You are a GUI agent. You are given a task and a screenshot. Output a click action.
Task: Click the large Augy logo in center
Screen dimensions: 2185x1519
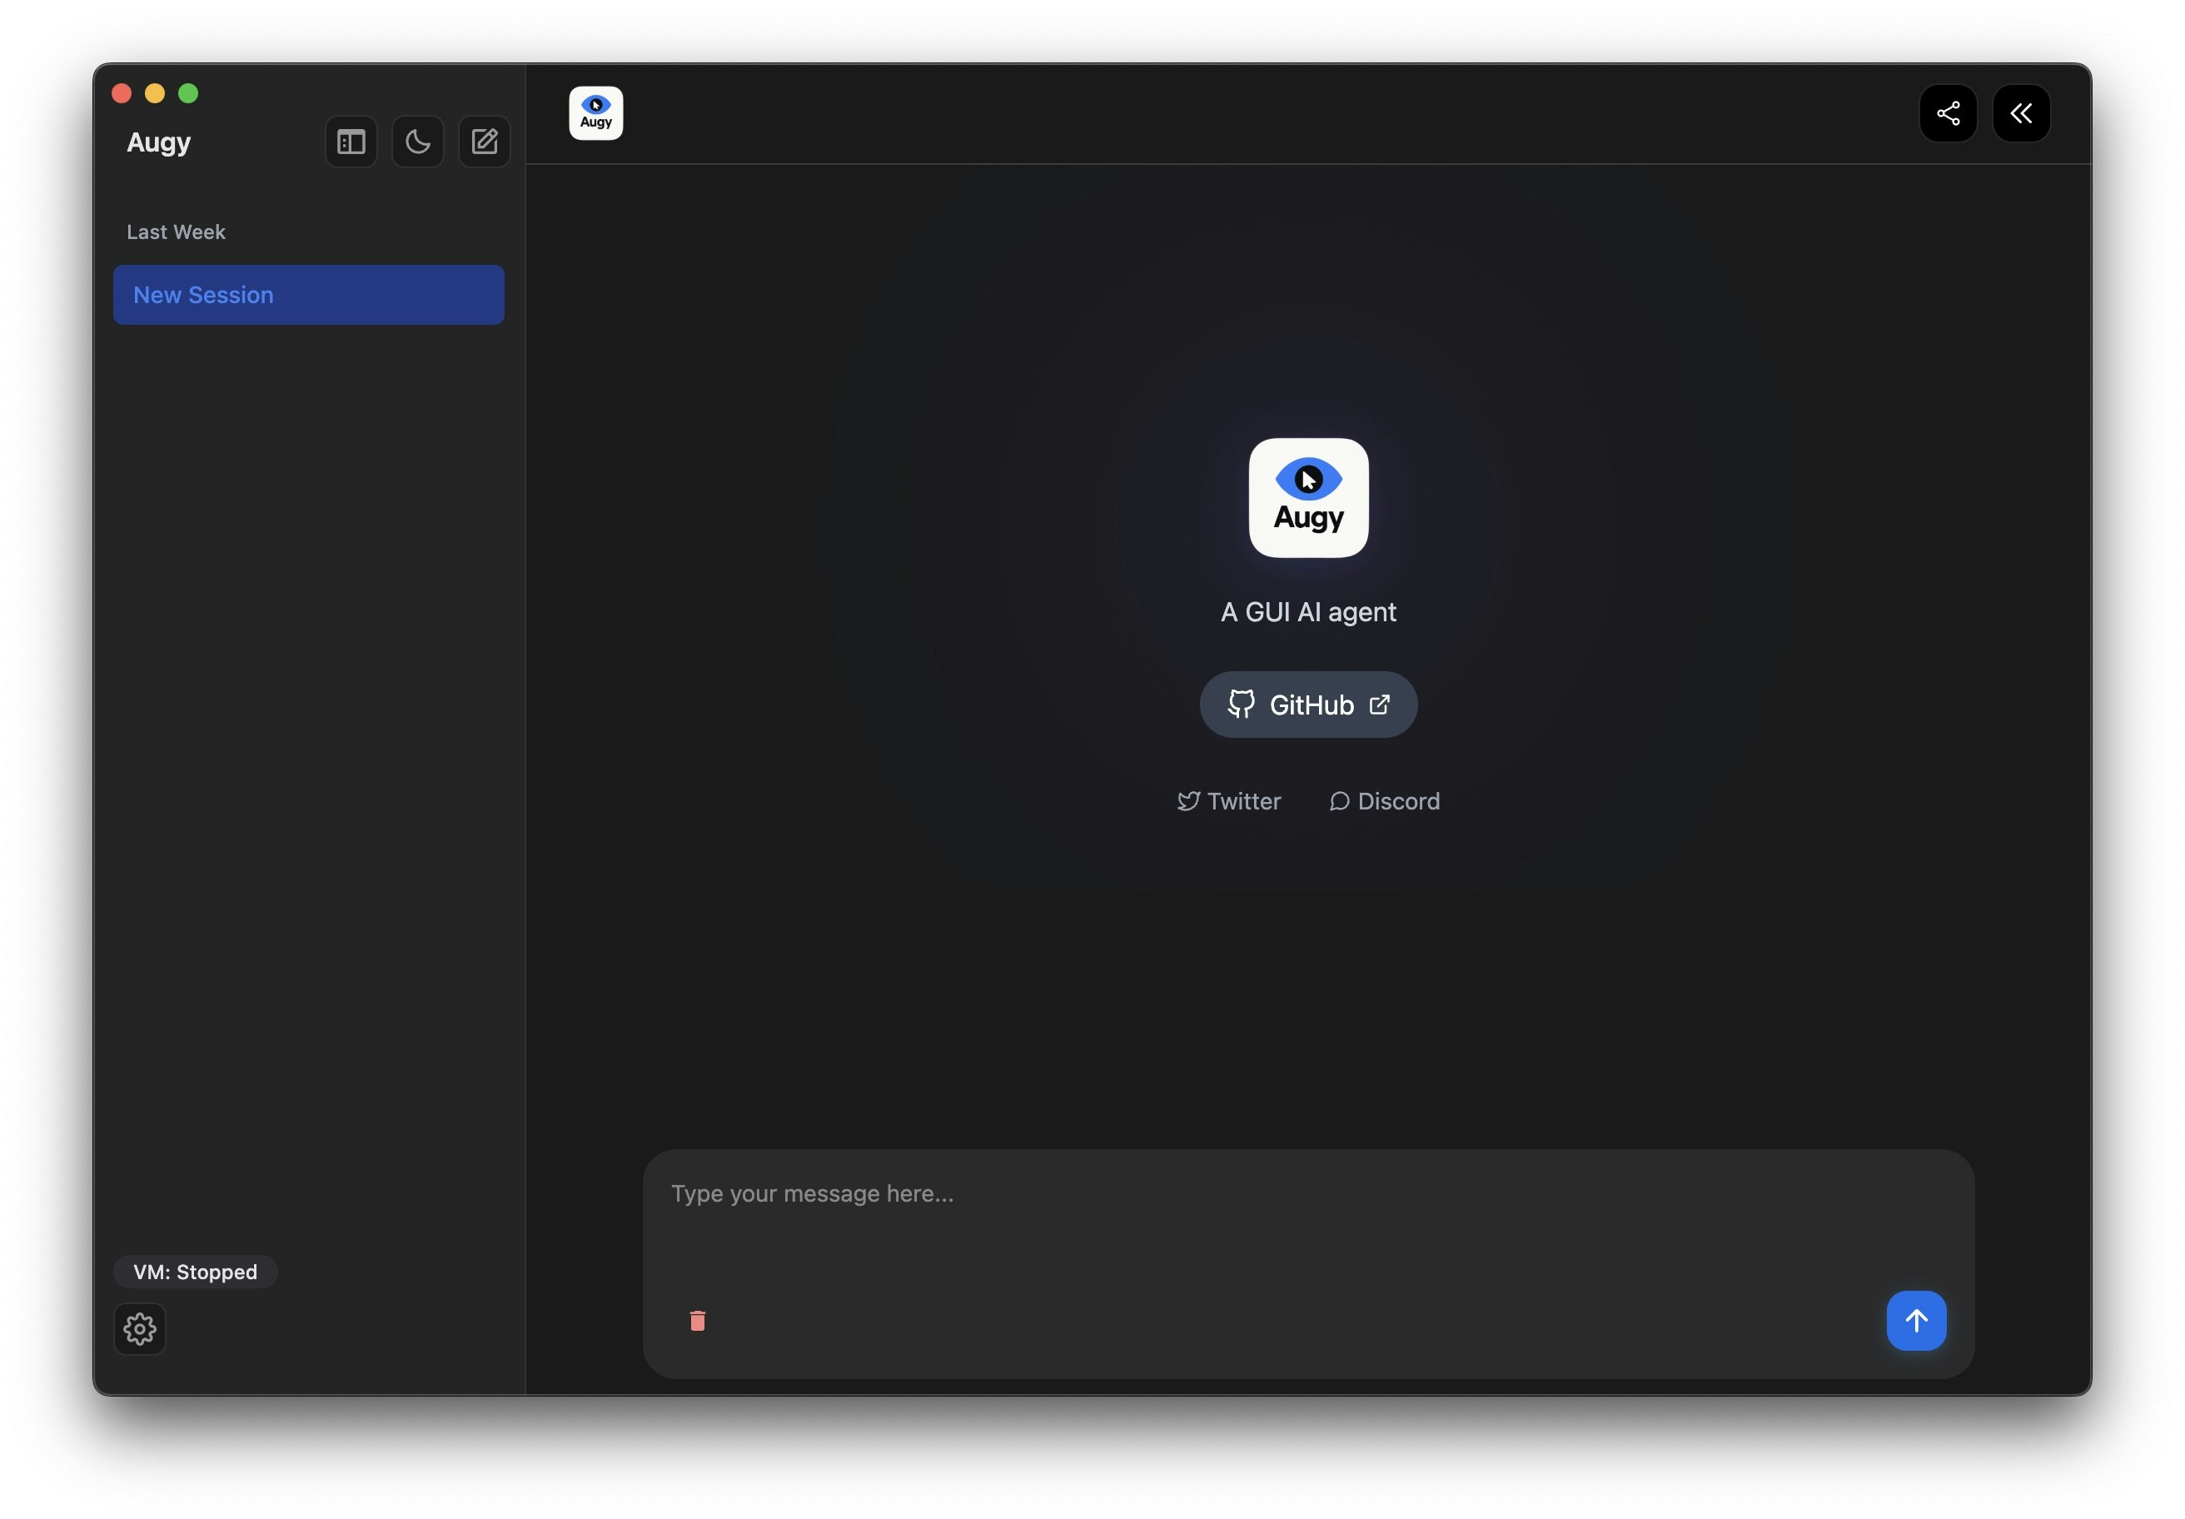1307,498
